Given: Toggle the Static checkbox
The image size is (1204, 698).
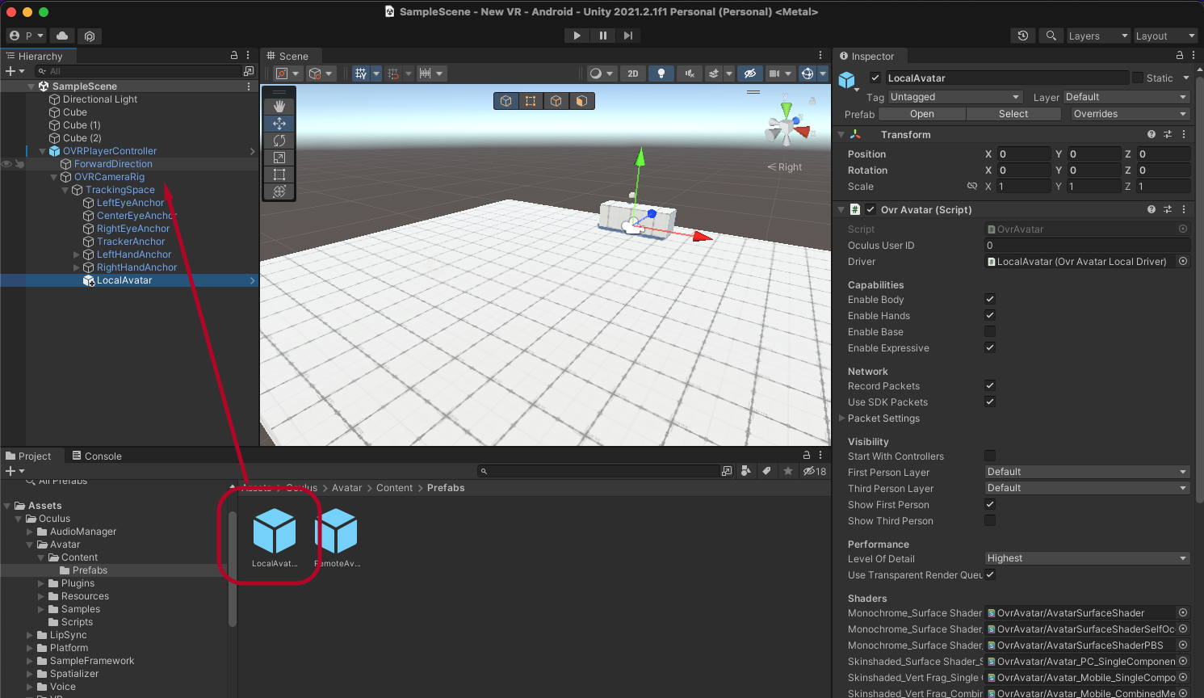Looking at the screenshot, I should click(x=1138, y=78).
